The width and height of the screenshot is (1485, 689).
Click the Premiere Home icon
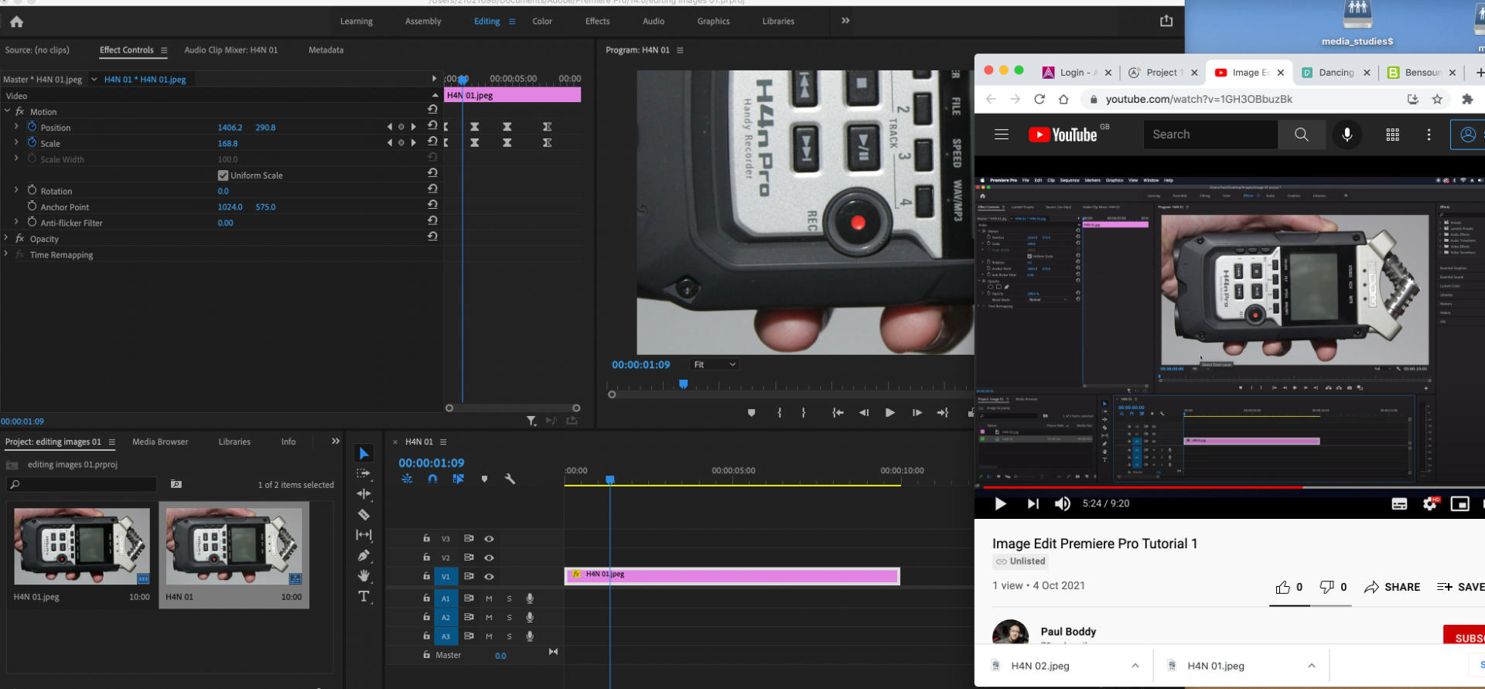(x=17, y=22)
